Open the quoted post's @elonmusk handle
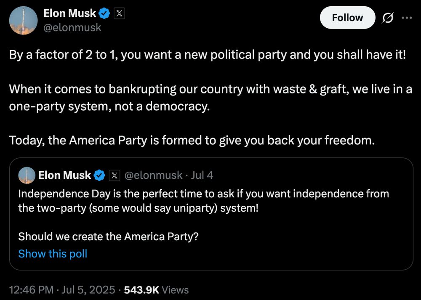 [153, 175]
